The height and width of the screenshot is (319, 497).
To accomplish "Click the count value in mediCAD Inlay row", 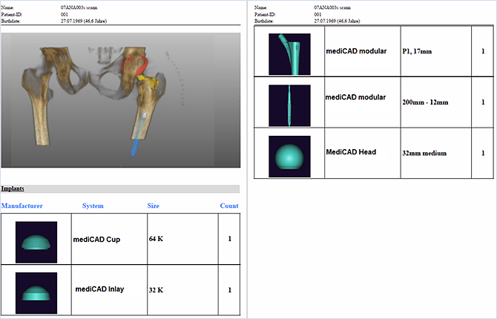I will point(230,290).
